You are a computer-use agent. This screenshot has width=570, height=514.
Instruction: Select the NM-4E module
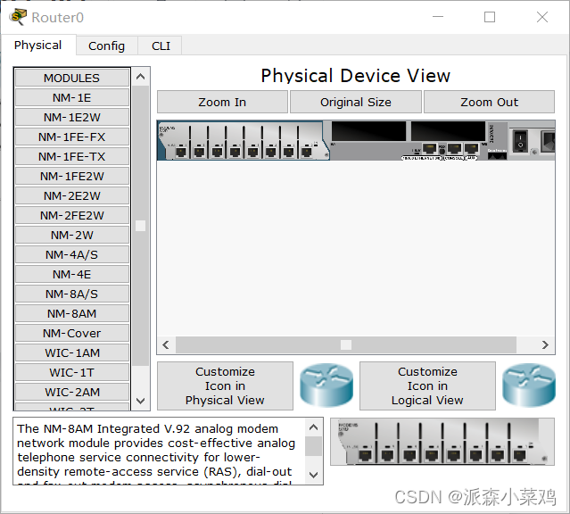[72, 274]
